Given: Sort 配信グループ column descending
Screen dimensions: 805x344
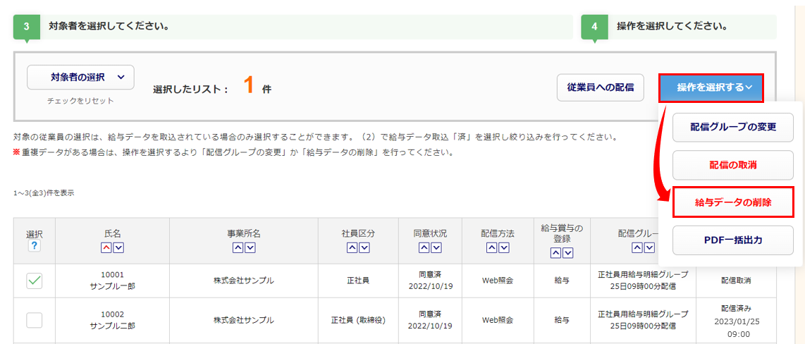Looking at the screenshot, I should pyautogui.click(x=649, y=248).
